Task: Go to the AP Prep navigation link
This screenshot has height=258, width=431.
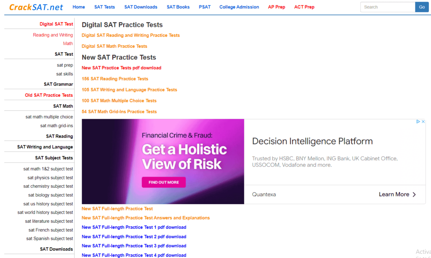Action: click(277, 7)
